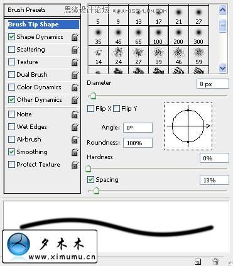This screenshot has height=266, width=233.
Task: Select the spatter 39 brush preset
Action: pyautogui.click(x=158, y=55)
